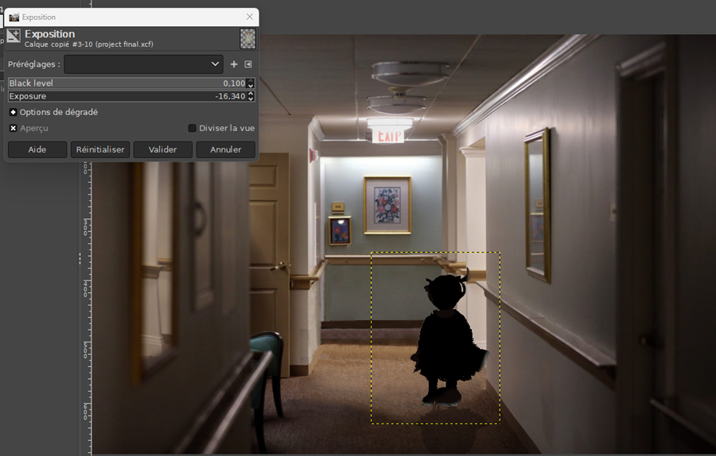Increase Black level with up arrow
Viewport: 716px width, 456px height.
click(x=251, y=81)
